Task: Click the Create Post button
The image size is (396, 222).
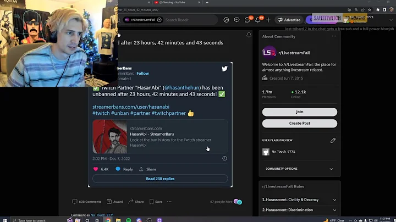Action: pyautogui.click(x=300, y=123)
